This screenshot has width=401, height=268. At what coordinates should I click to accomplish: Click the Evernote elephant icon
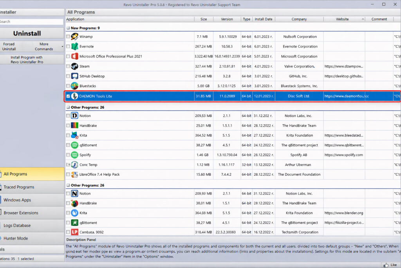click(74, 46)
